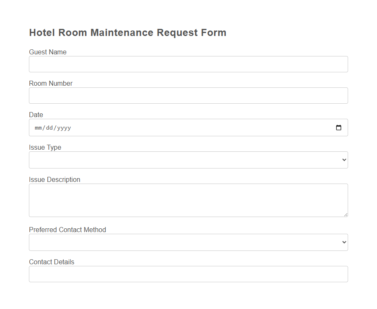
Task: Click the Issue Description label
Action: 54,179
